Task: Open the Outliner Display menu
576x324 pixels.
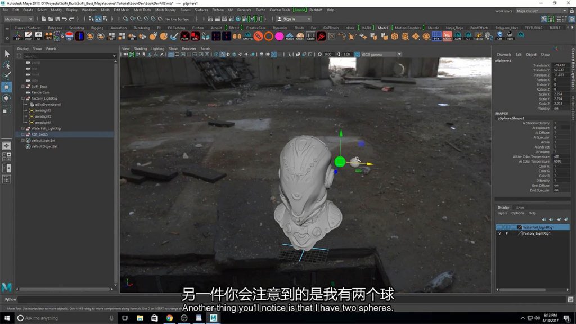Action: pos(22,48)
